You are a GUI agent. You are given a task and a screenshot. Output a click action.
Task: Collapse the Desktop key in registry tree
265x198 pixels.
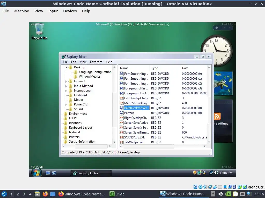(66, 67)
